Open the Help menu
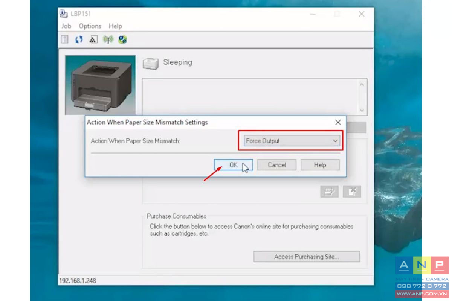The height and width of the screenshot is (301, 452). pyautogui.click(x=115, y=26)
